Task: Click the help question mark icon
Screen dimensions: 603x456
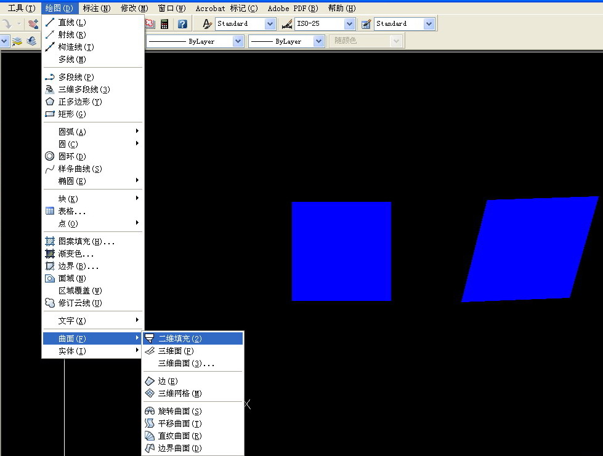Action: coord(183,24)
